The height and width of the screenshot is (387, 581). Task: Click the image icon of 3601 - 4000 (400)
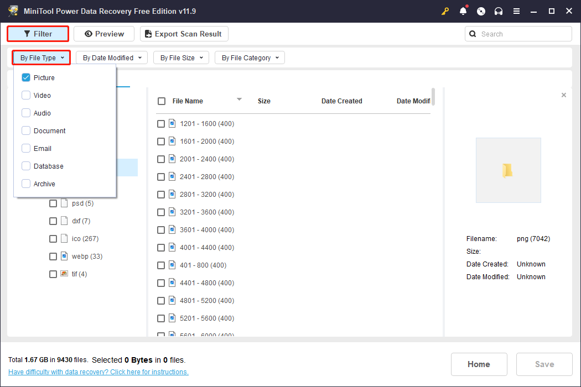pos(172,229)
